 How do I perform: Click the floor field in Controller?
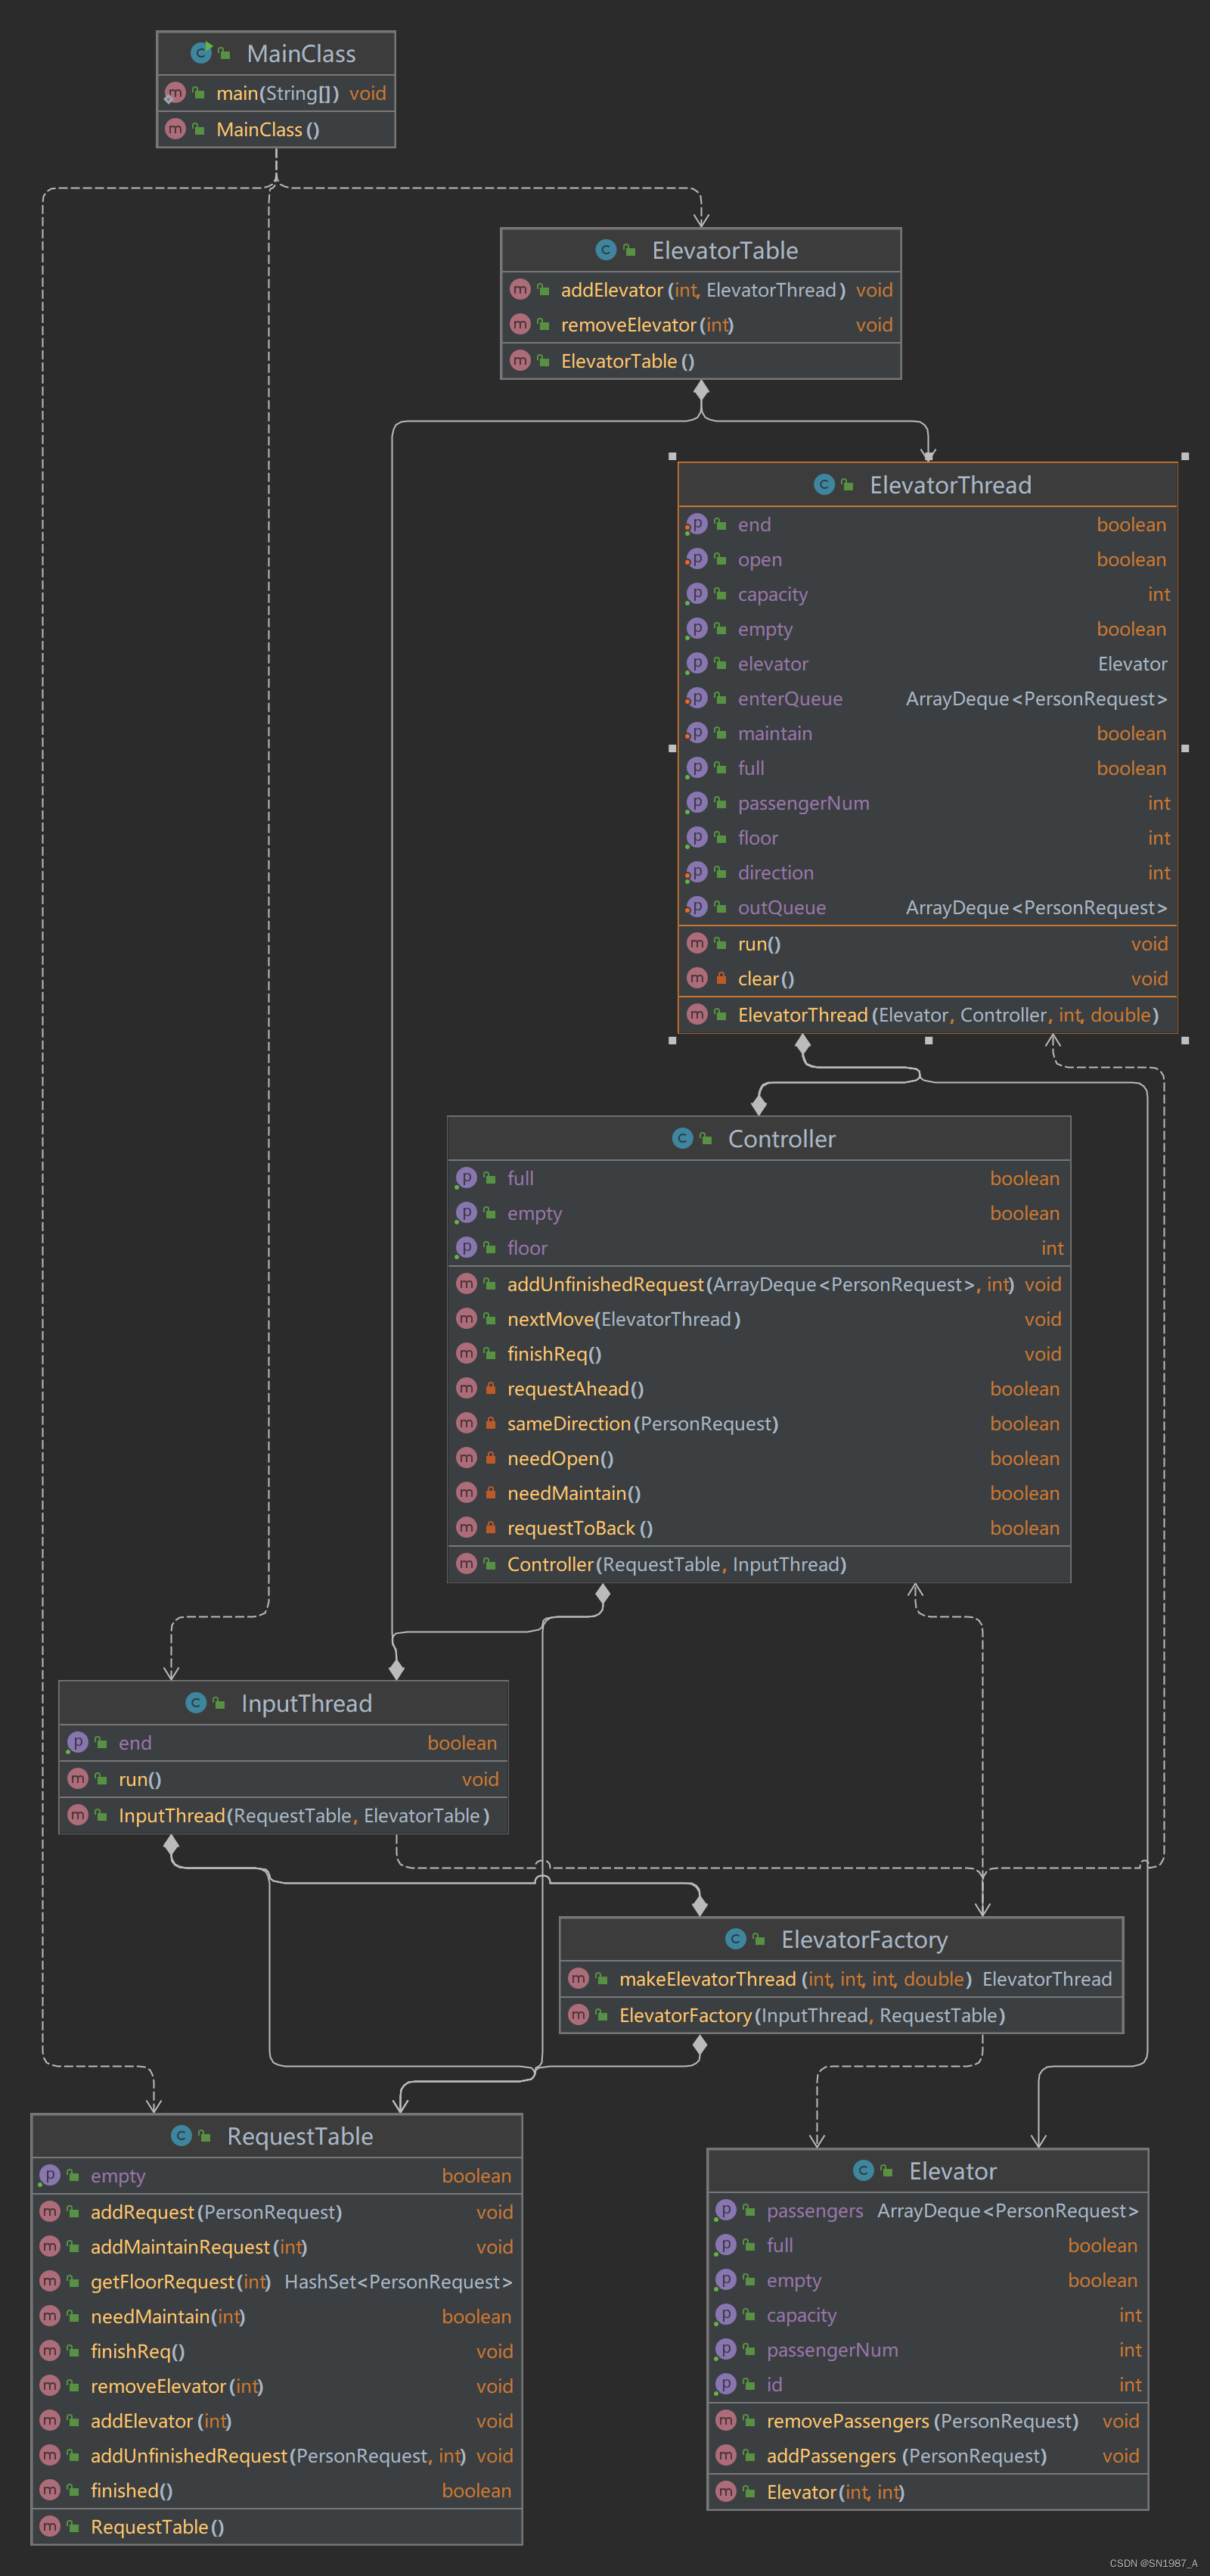click(759, 1248)
